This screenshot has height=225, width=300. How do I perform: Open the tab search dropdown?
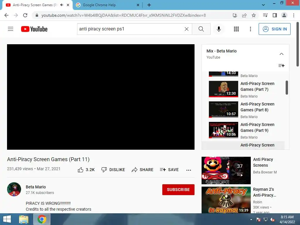tap(263, 5)
